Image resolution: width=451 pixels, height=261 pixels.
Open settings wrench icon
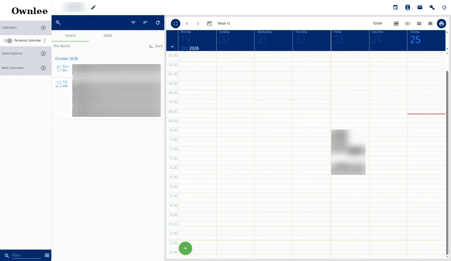tap(432, 7)
